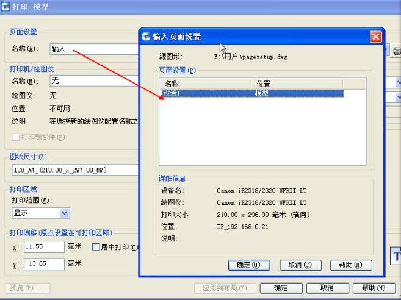This screenshot has height=300, width=401.
Task: Open the 图纸尺寸 ISO_A4 dropdown
Action: (x=73, y=170)
